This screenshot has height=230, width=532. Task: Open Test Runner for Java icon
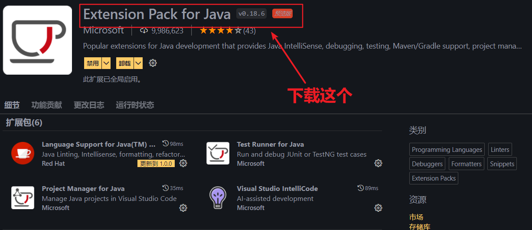point(218,153)
